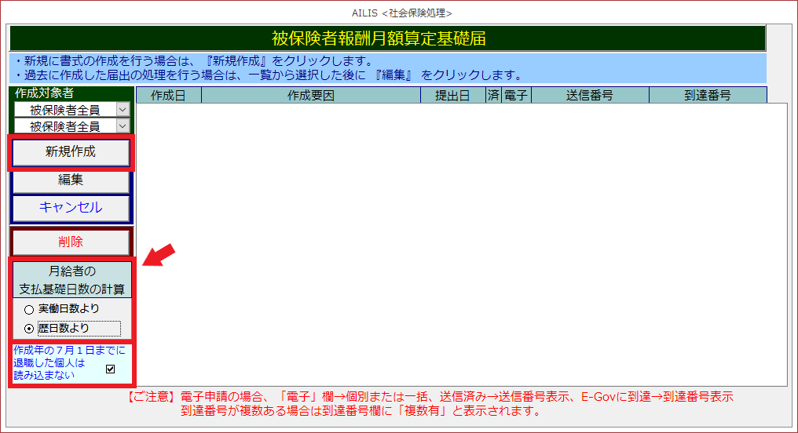Choose the 暦日数より radio option

pos(29,329)
